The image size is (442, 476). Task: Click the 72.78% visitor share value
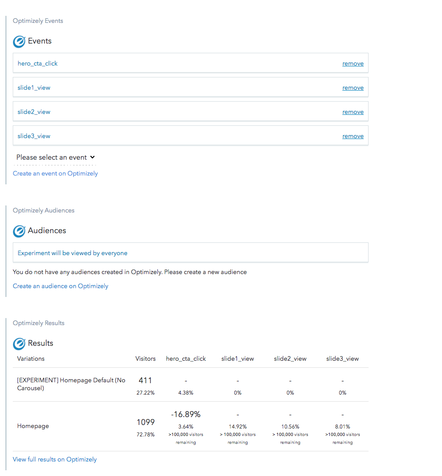tap(146, 435)
